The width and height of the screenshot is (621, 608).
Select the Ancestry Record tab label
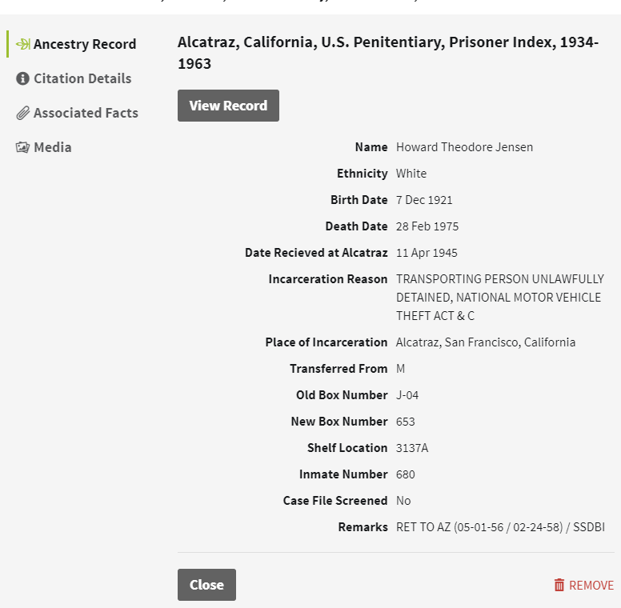85,44
